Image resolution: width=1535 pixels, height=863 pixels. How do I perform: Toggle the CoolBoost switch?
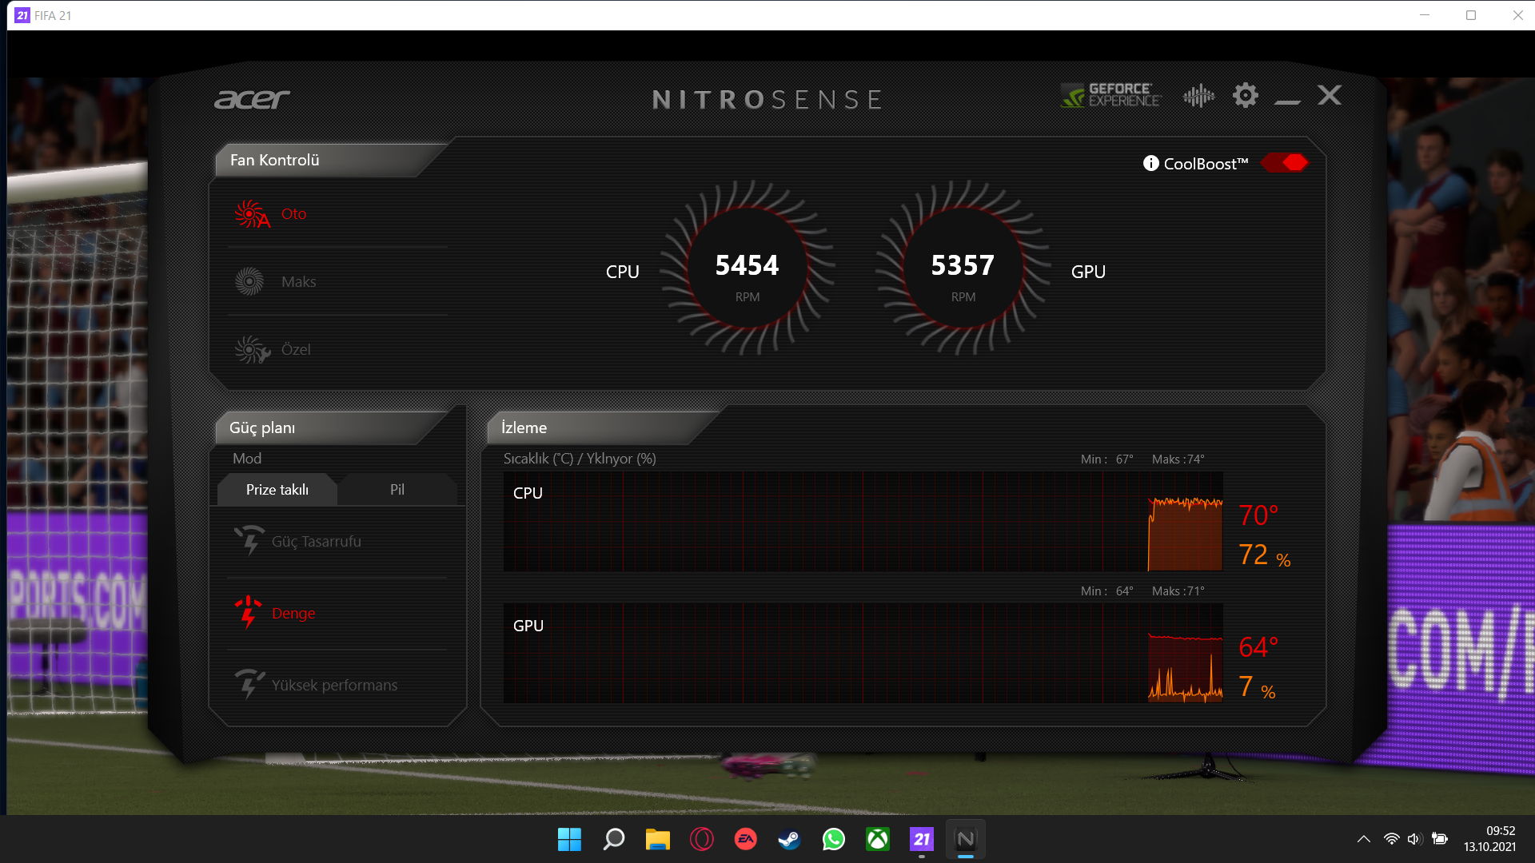point(1285,163)
